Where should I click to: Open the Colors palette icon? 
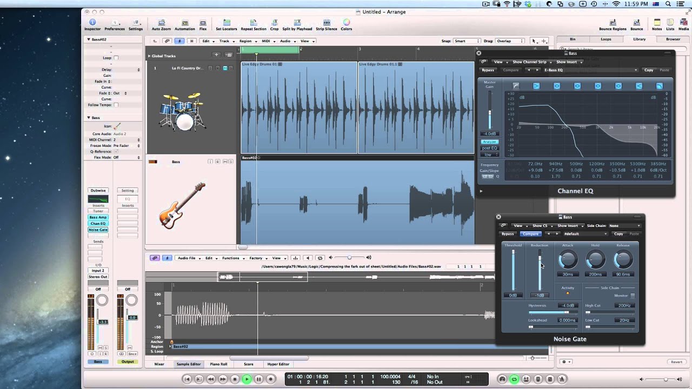pyautogui.click(x=346, y=25)
